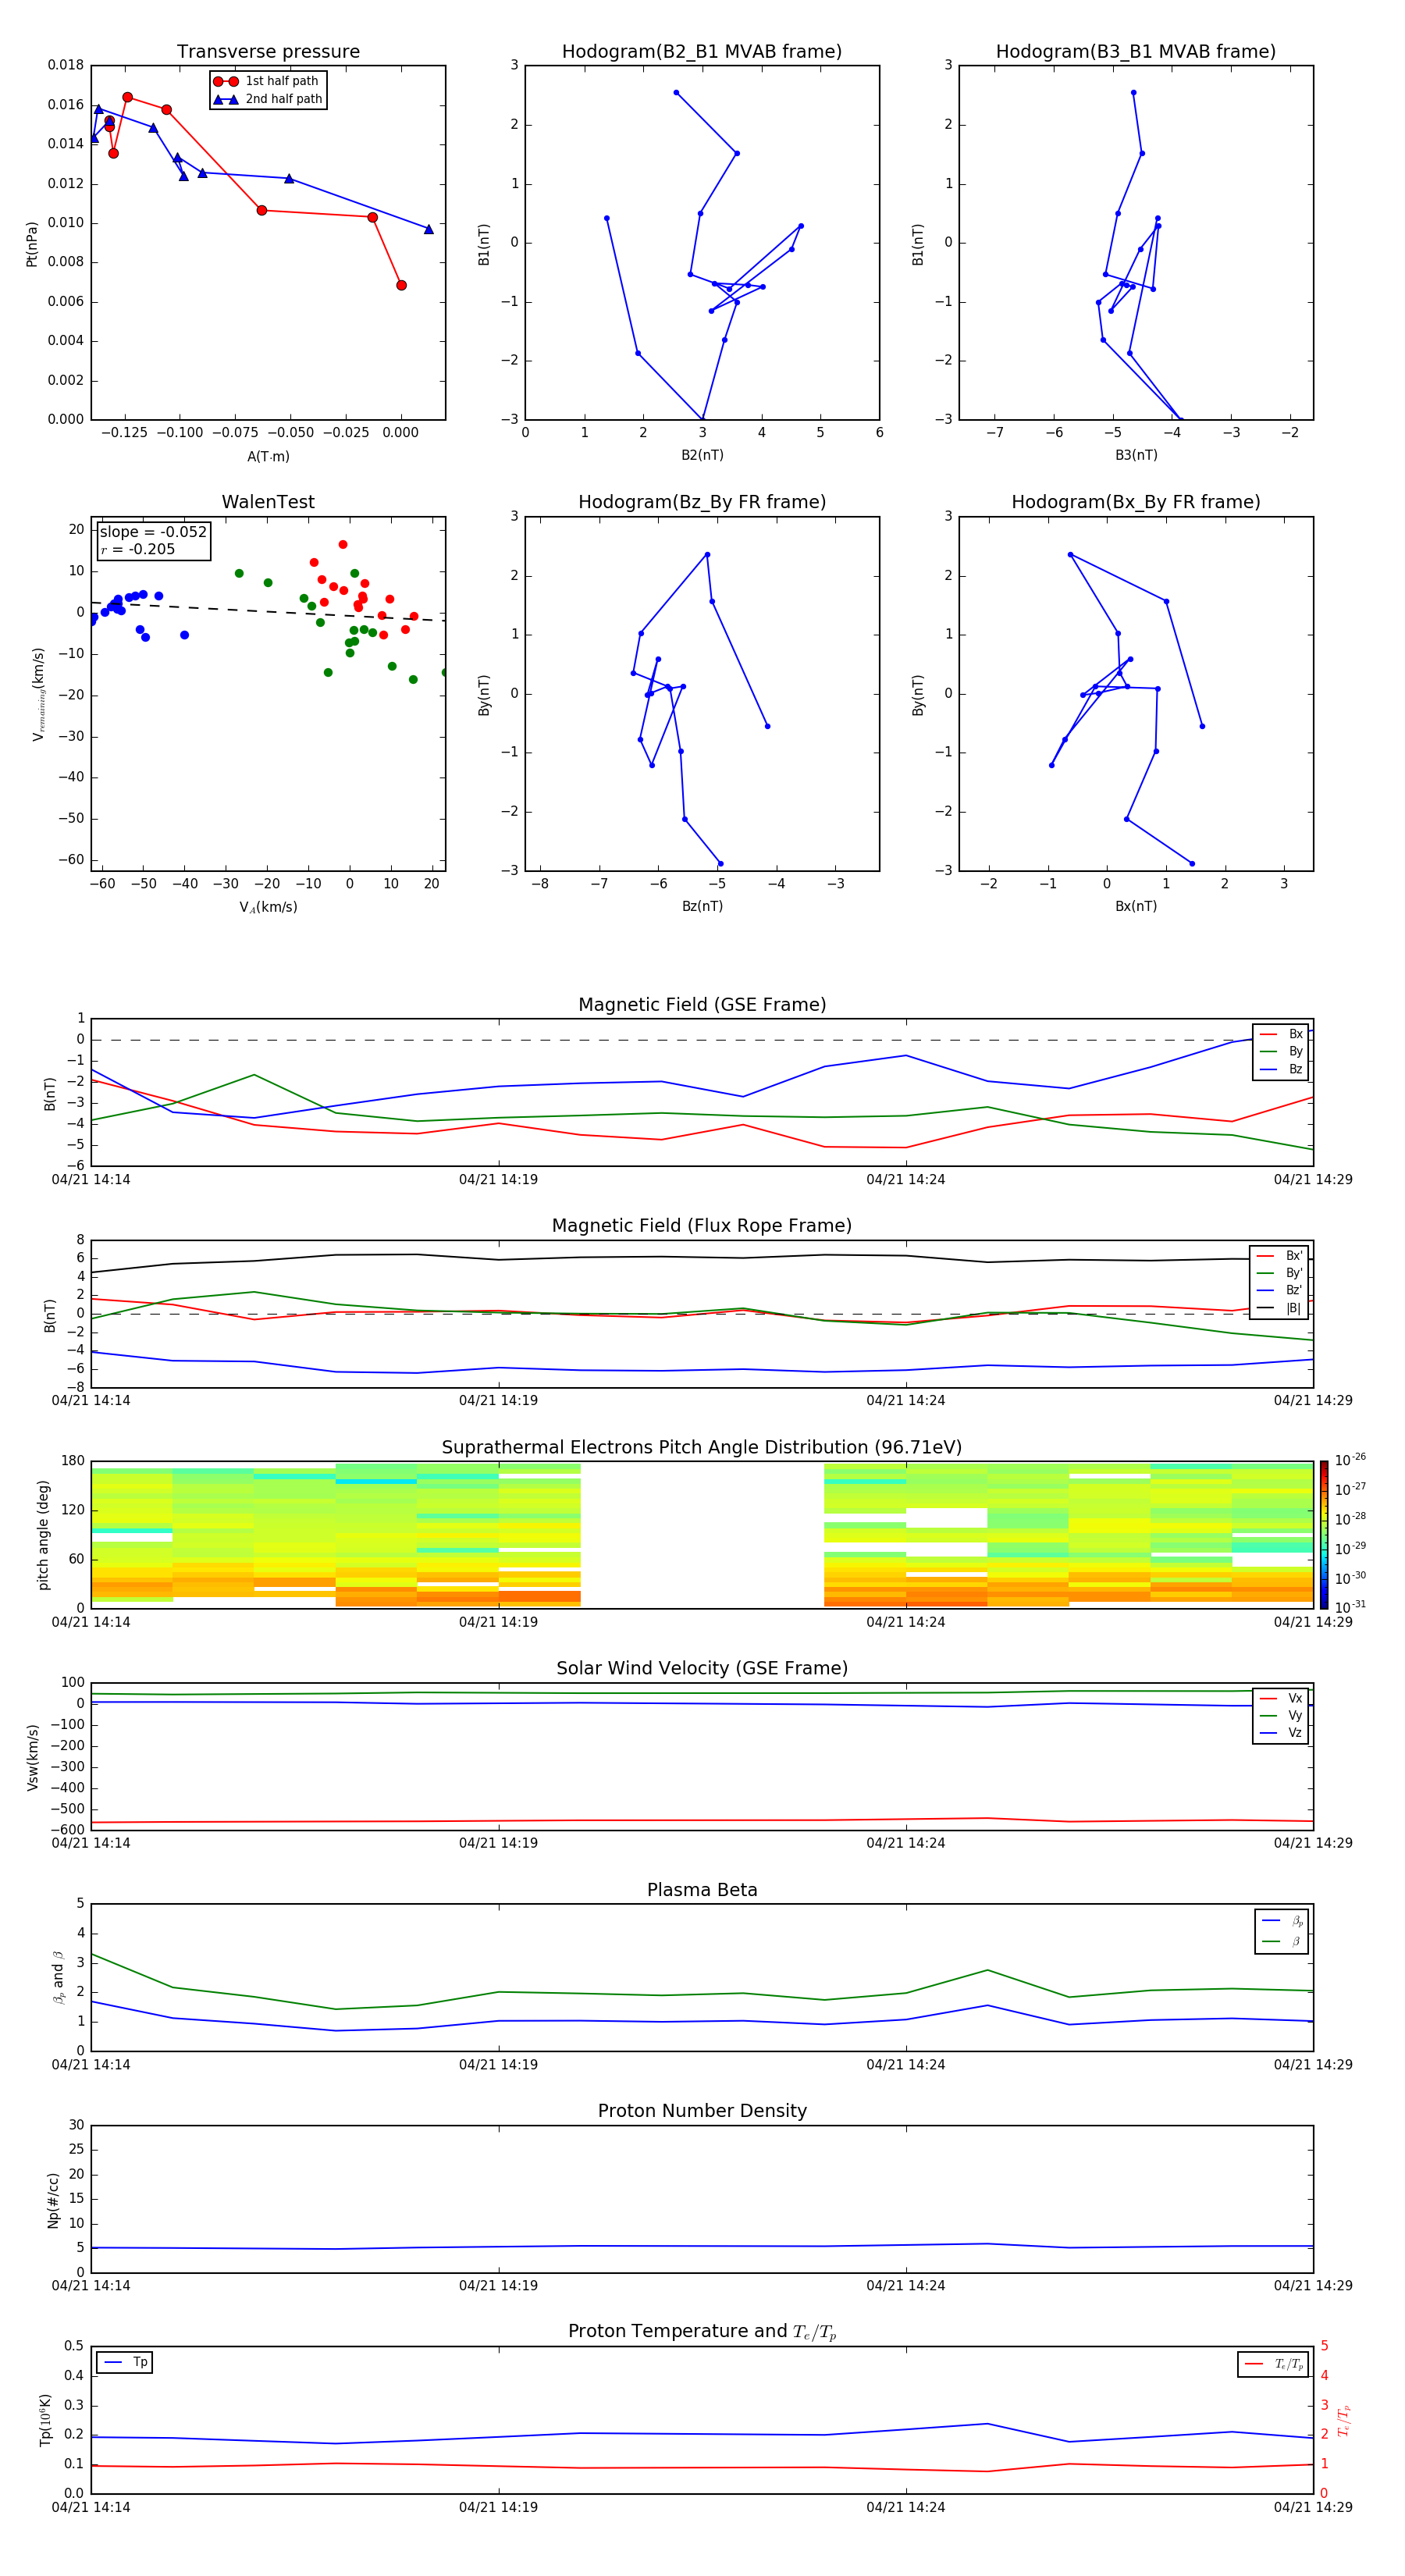Click Vy legend entry in solar wind plot

pyautogui.click(x=1281, y=1716)
